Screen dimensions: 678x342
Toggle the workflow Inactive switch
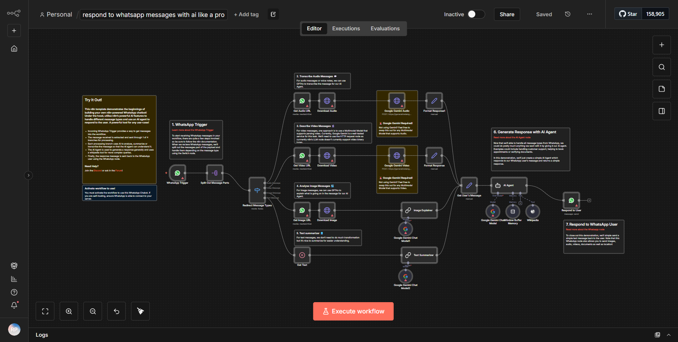(x=476, y=14)
